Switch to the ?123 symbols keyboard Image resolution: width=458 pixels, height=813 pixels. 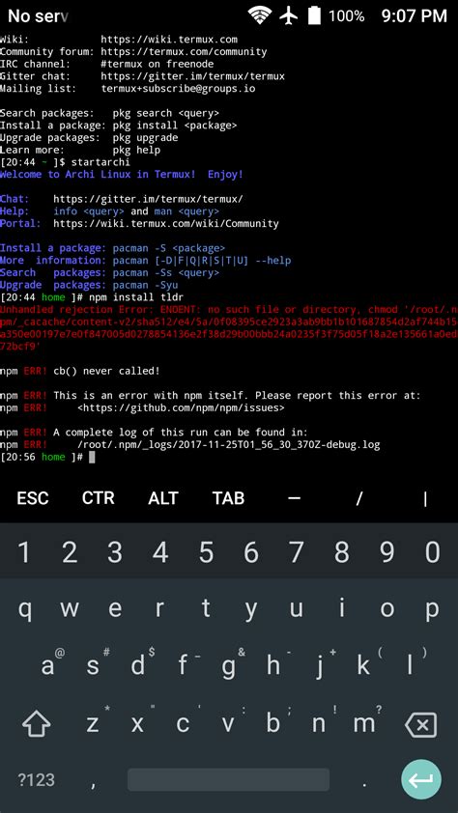[x=36, y=780]
